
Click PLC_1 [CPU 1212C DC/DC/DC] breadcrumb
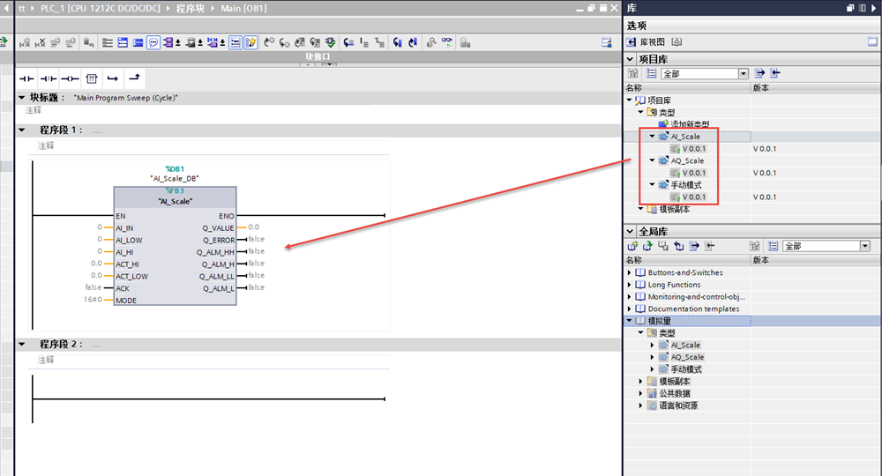click(x=101, y=9)
